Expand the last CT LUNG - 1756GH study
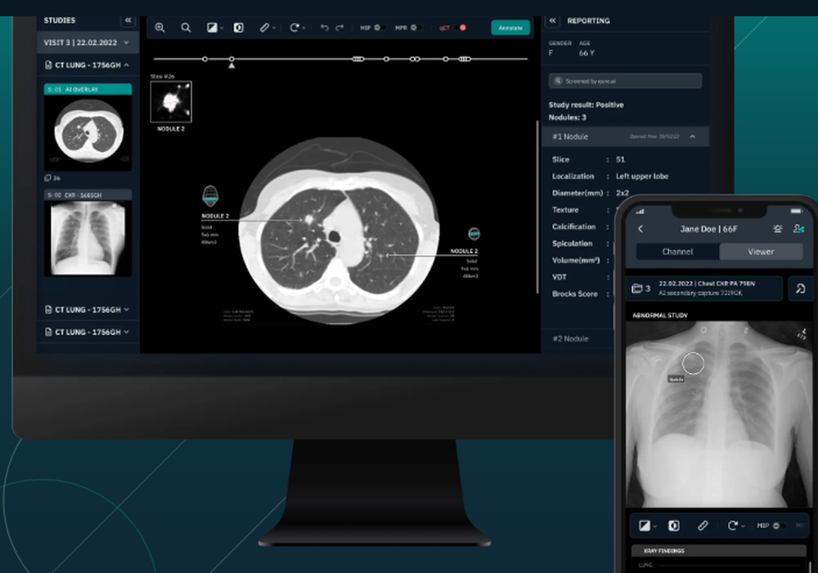 pyautogui.click(x=126, y=332)
